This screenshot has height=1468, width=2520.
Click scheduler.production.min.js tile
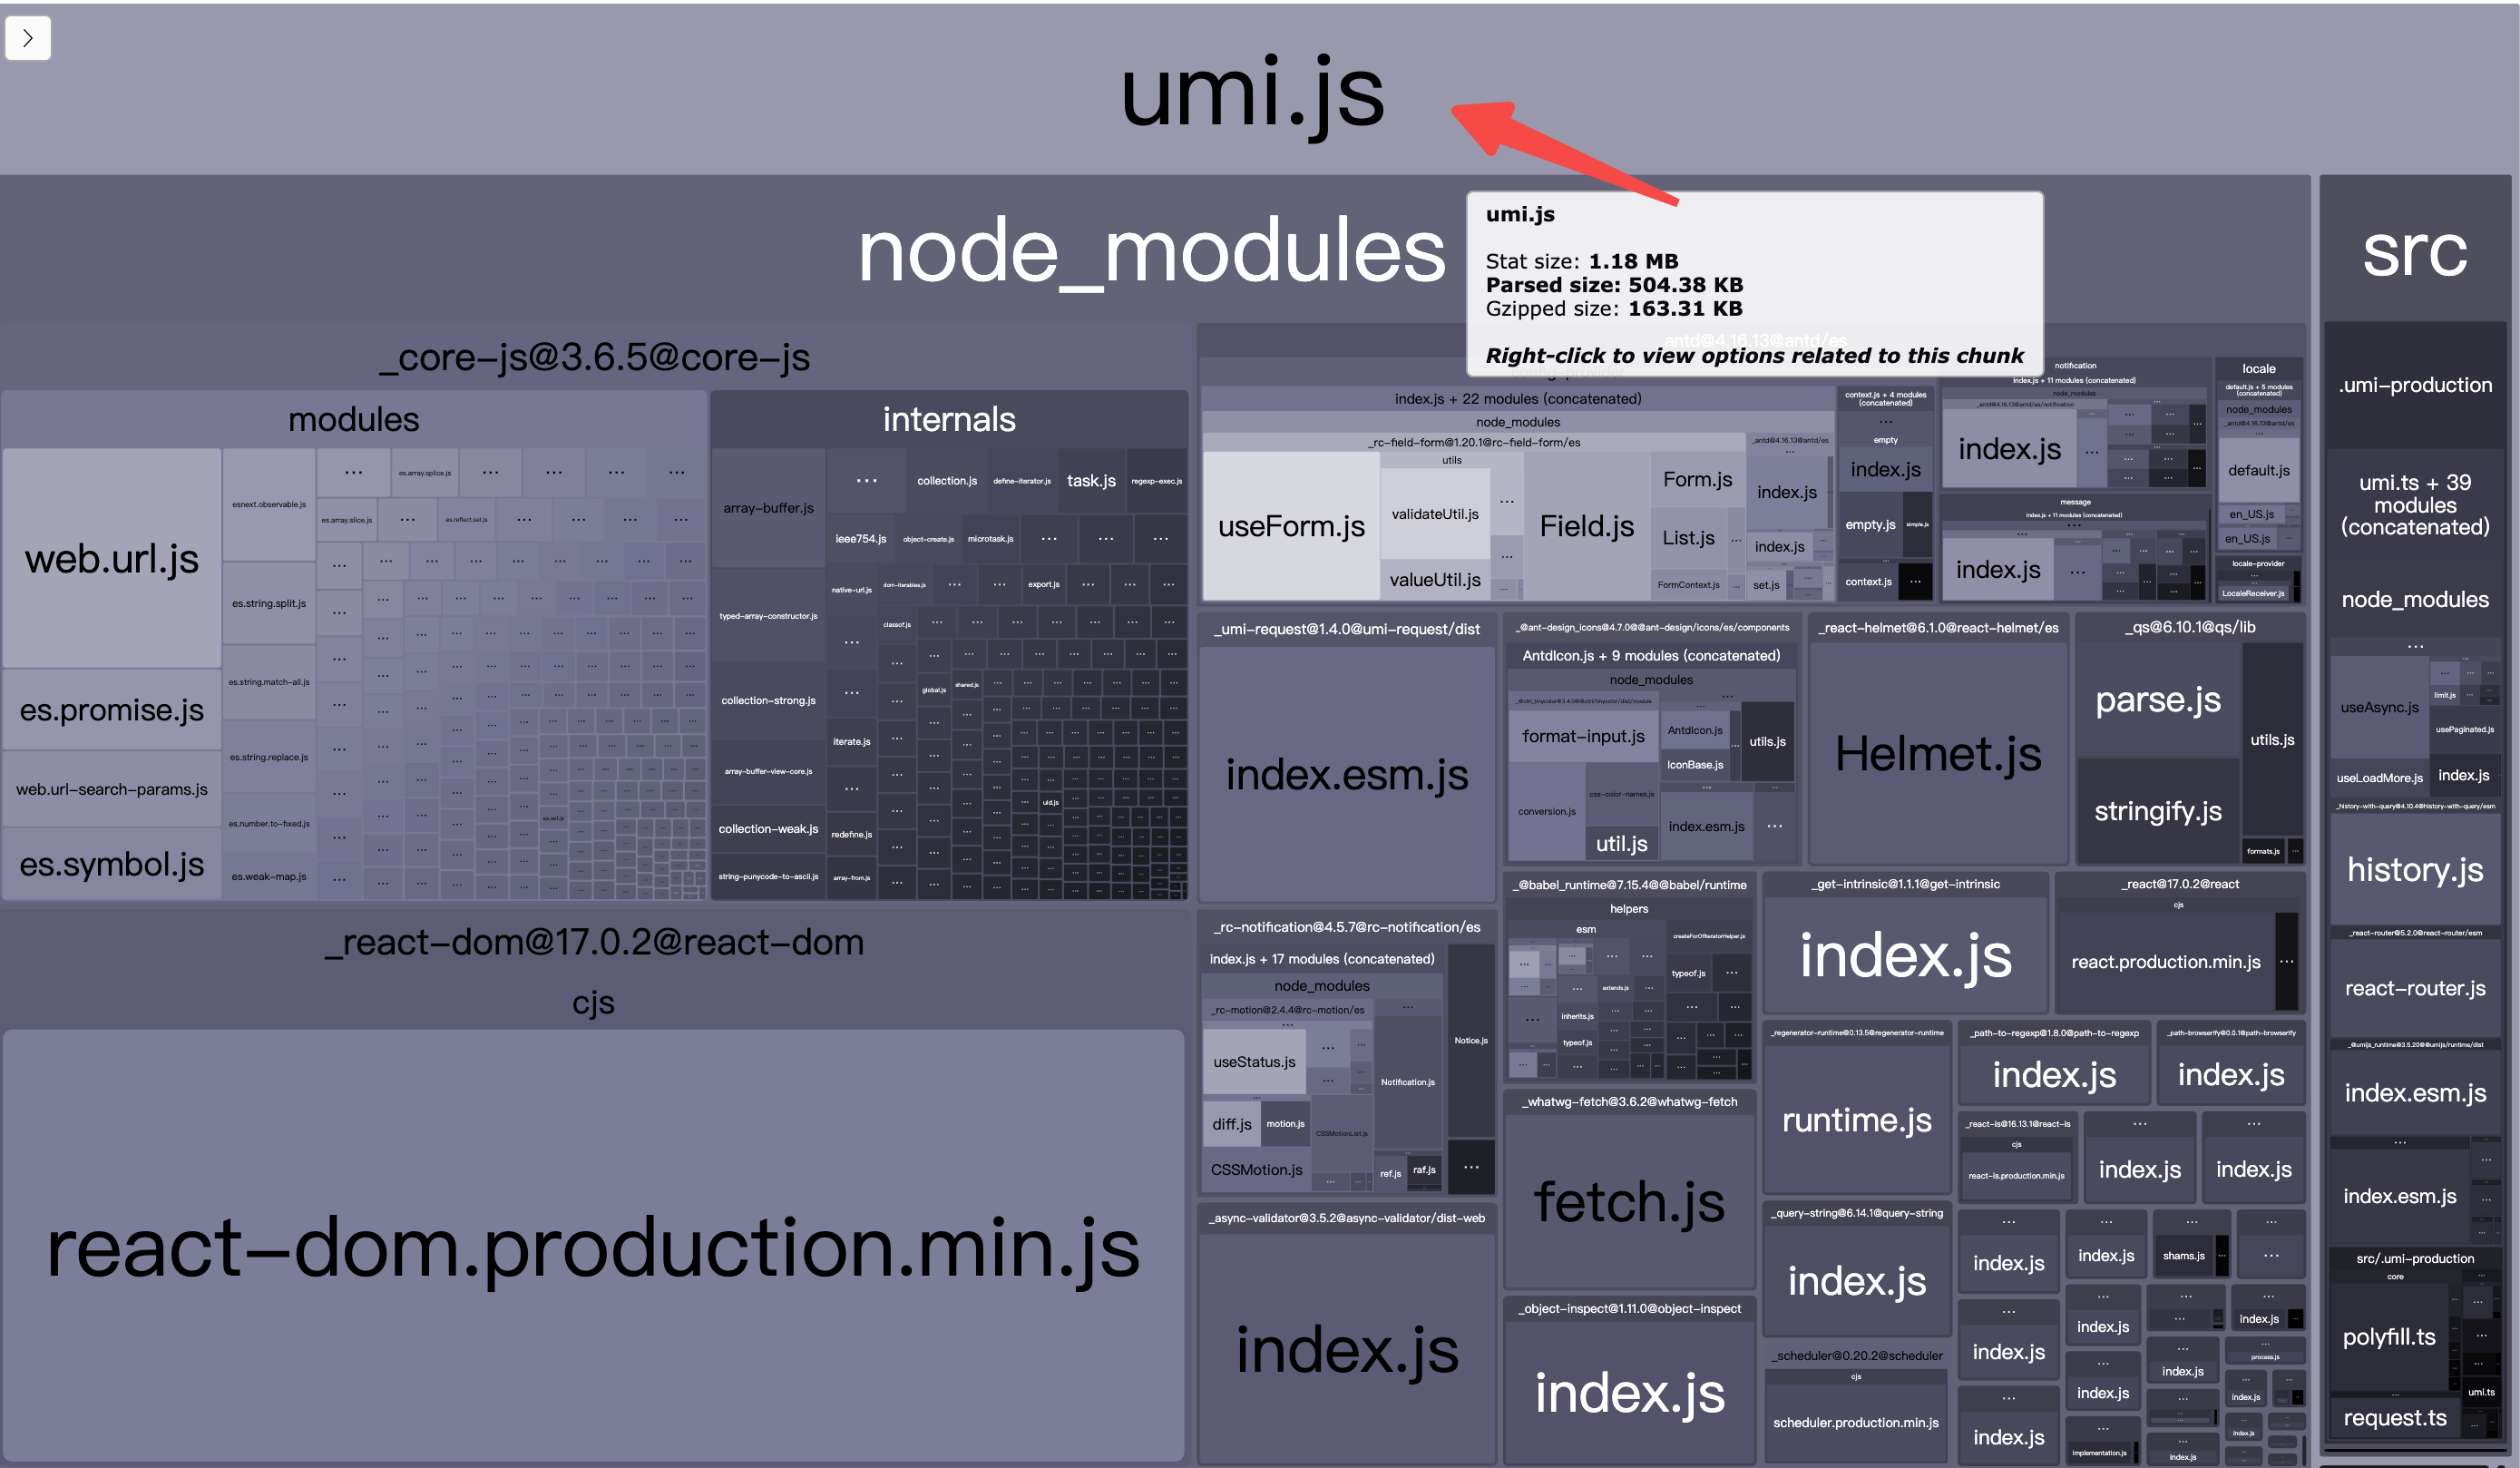pyautogui.click(x=1855, y=1422)
